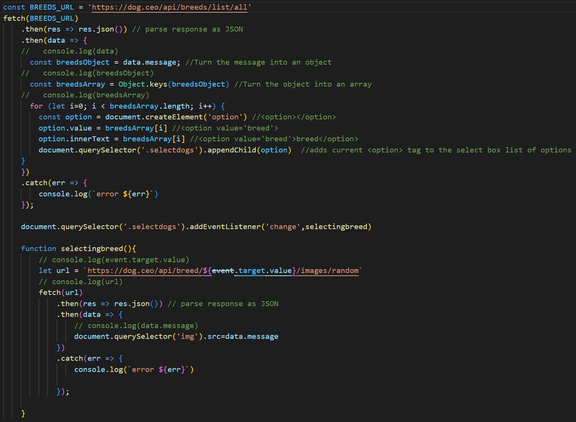Click the commented 'console.log(data.message)' line
The width and height of the screenshot is (576, 422).
136,326
